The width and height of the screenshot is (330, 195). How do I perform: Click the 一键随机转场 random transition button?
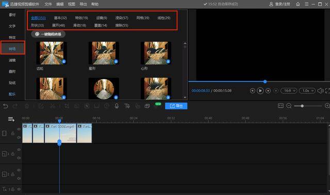[48, 34]
